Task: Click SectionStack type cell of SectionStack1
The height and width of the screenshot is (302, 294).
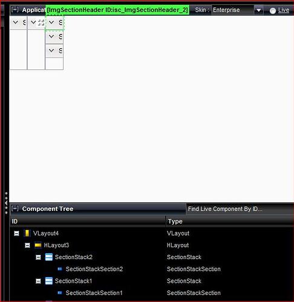Action: pos(184,281)
